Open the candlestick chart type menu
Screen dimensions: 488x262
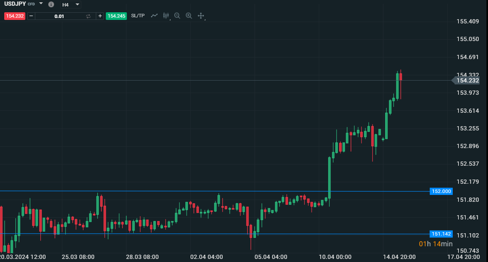pyautogui.click(x=166, y=16)
